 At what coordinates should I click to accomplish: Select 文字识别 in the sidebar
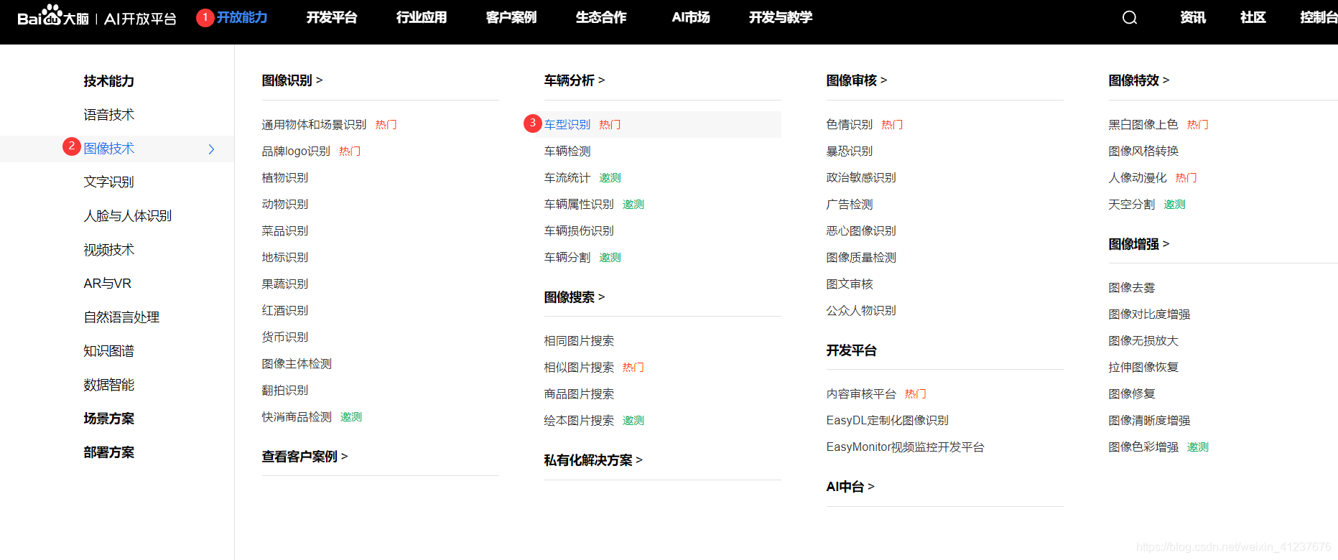coord(109,182)
